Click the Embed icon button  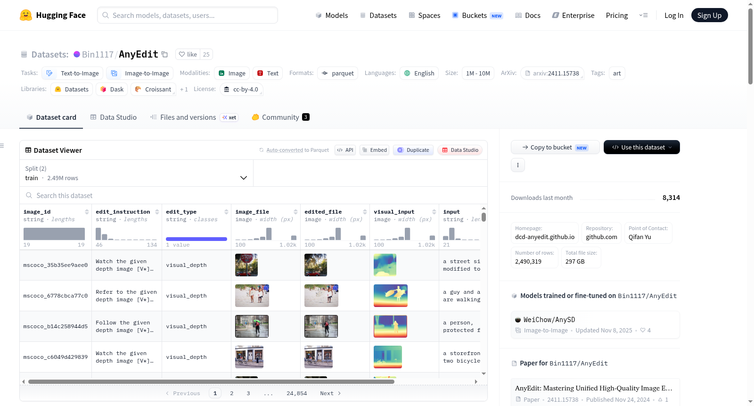click(x=374, y=150)
